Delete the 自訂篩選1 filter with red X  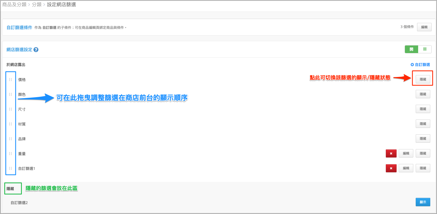(x=391, y=168)
